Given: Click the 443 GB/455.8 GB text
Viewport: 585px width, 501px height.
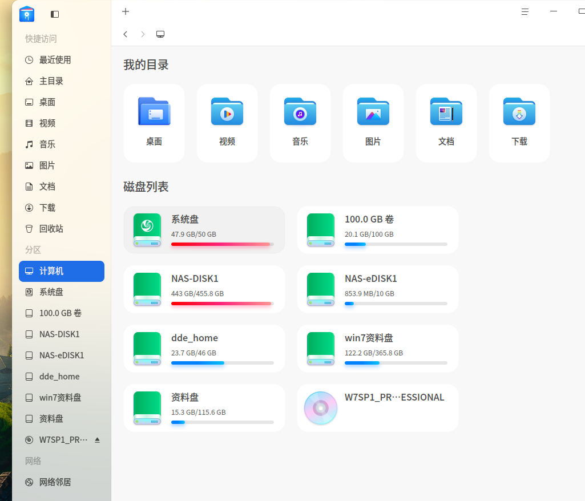Looking at the screenshot, I should click(197, 294).
